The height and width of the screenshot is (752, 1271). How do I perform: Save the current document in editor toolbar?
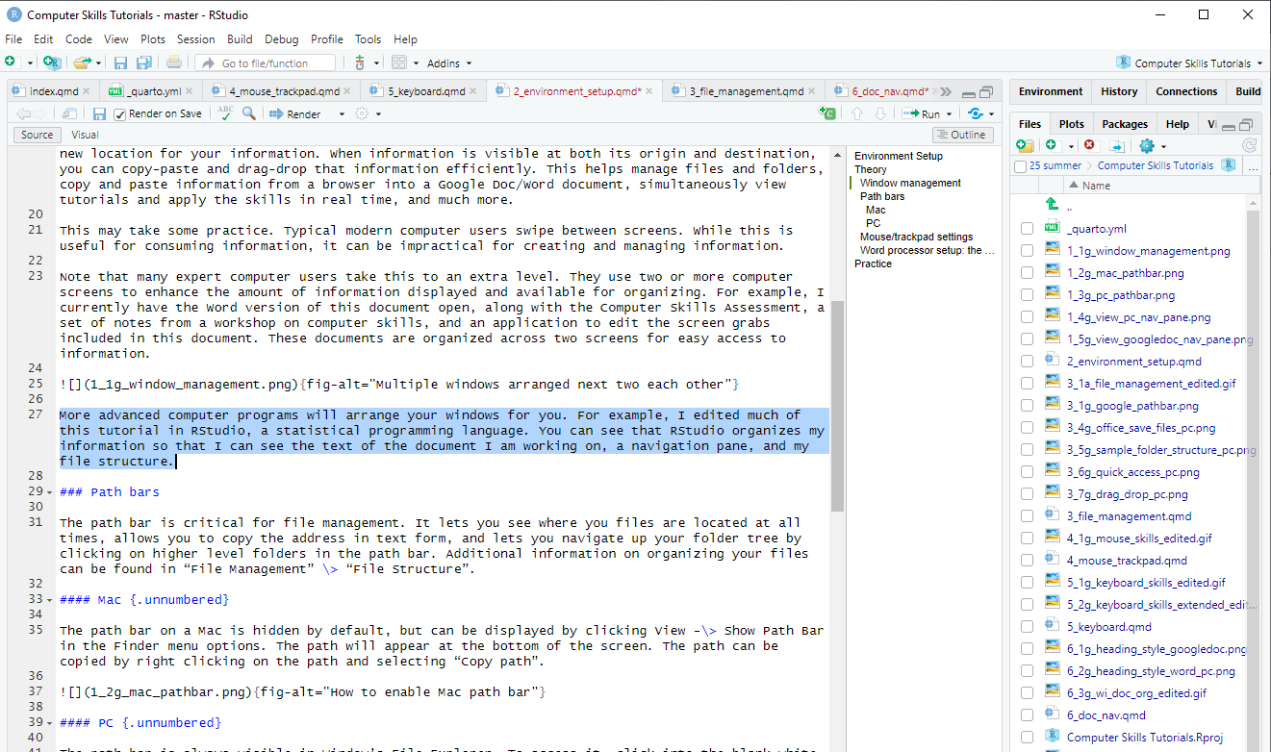(x=99, y=113)
